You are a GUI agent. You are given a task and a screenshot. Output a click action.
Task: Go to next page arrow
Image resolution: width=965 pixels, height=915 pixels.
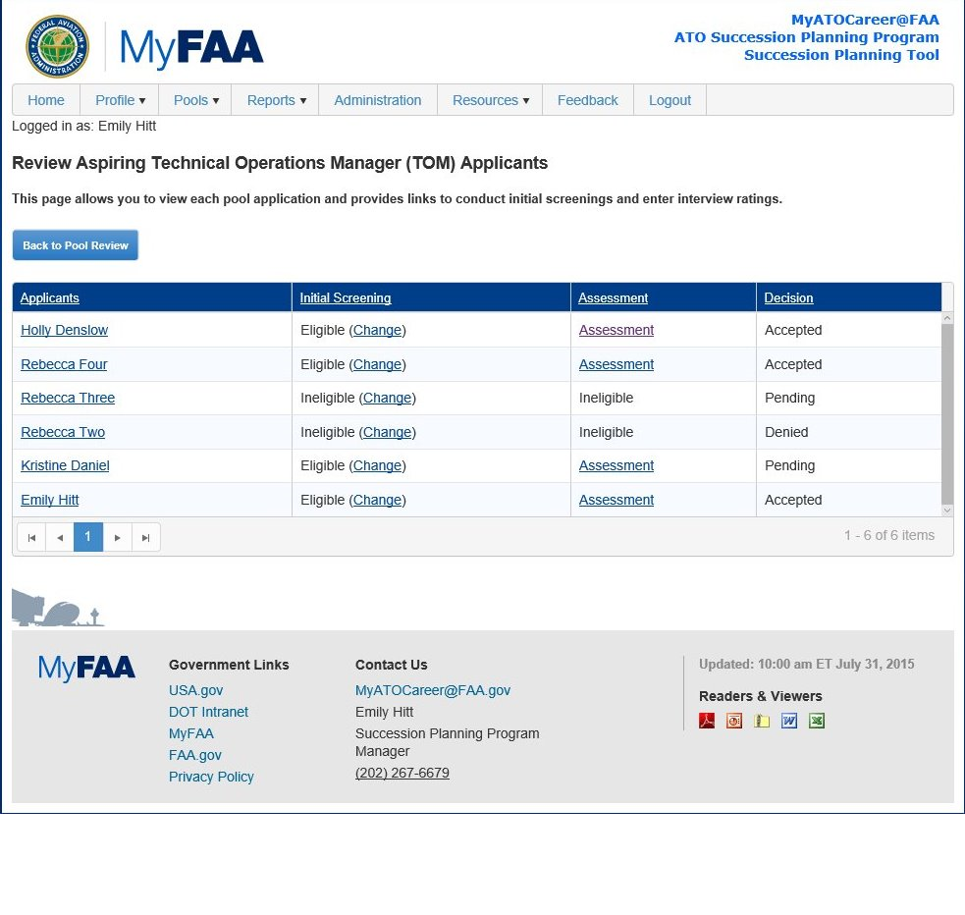(118, 537)
